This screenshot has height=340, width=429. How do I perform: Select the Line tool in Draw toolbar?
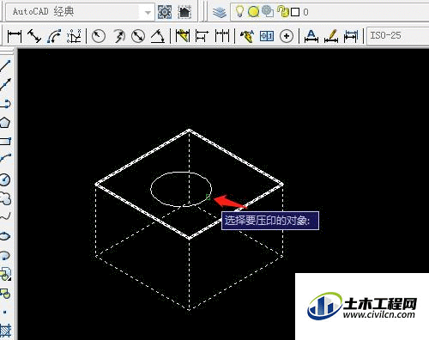click(x=6, y=66)
